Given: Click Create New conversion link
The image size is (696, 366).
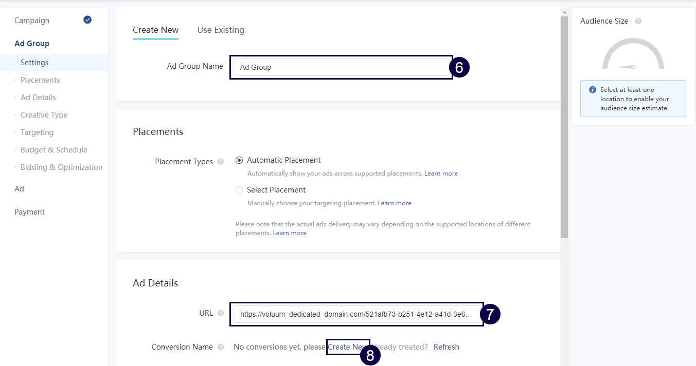Looking at the screenshot, I should 347,347.
